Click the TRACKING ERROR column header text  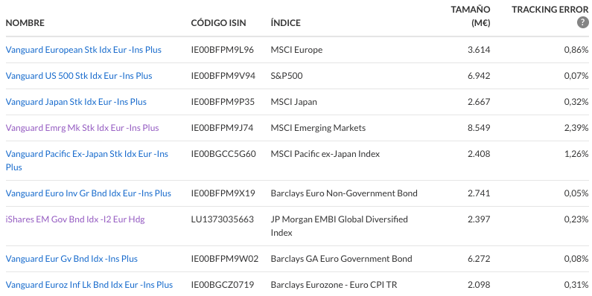[550, 10]
